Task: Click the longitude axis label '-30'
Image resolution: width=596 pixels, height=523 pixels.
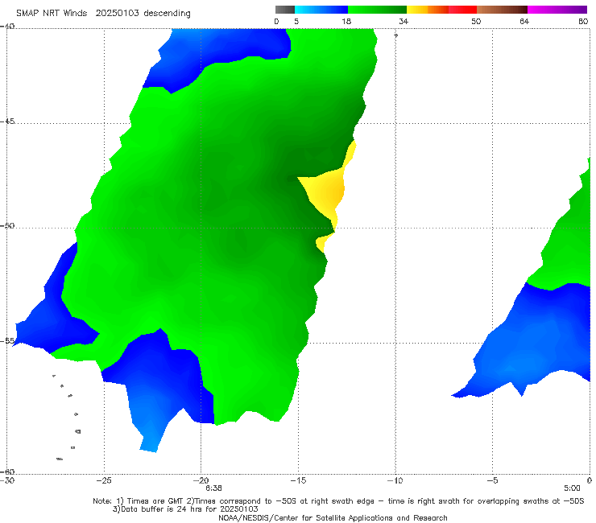Action: pos(7,480)
